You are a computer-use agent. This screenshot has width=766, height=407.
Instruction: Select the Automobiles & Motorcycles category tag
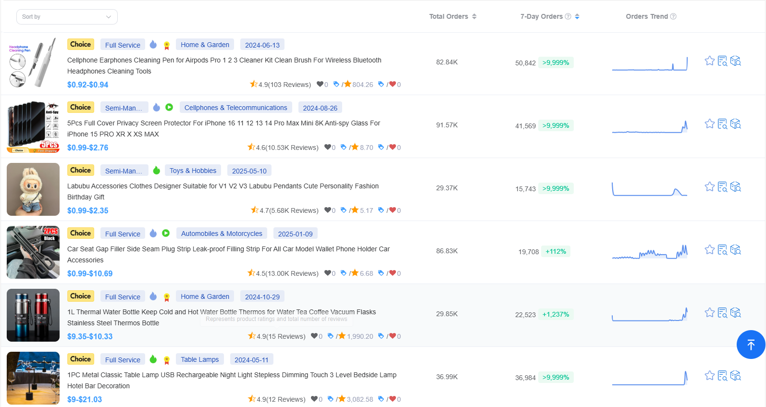(x=222, y=234)
